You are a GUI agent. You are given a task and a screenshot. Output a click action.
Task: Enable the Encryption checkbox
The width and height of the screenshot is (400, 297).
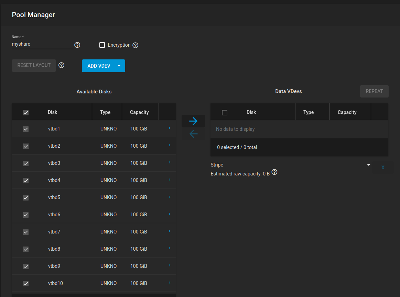(102, 45)
